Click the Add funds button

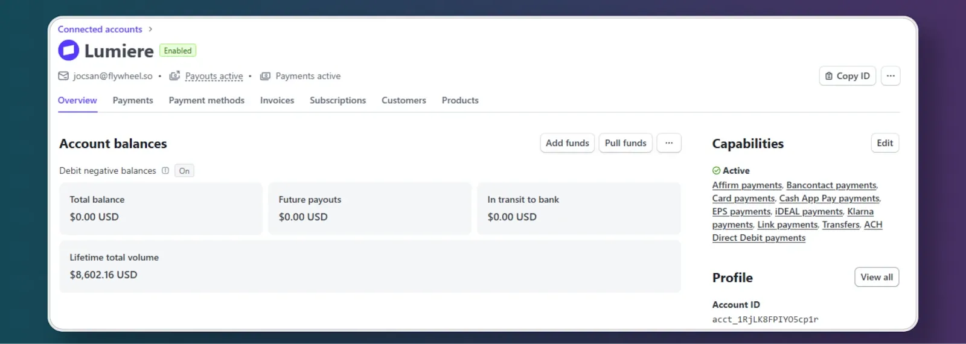(568, 143)
